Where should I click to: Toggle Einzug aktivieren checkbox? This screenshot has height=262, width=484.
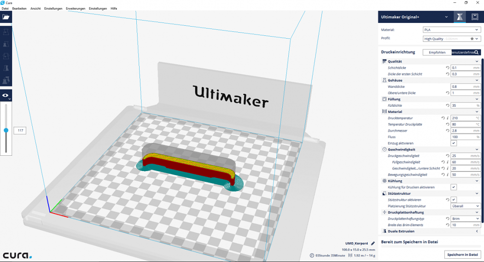(454, 143)
